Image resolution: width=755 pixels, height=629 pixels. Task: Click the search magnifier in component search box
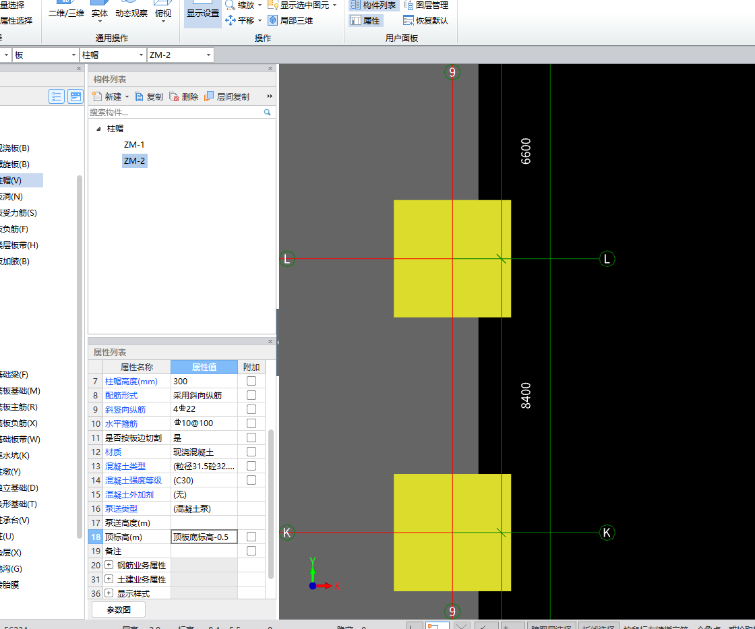click(267, 112)
